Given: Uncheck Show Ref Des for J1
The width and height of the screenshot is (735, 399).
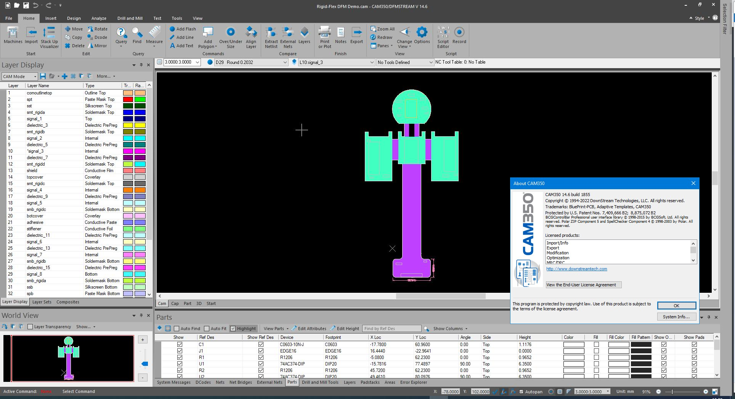Looking at the screenshot, I should [261, 351].
